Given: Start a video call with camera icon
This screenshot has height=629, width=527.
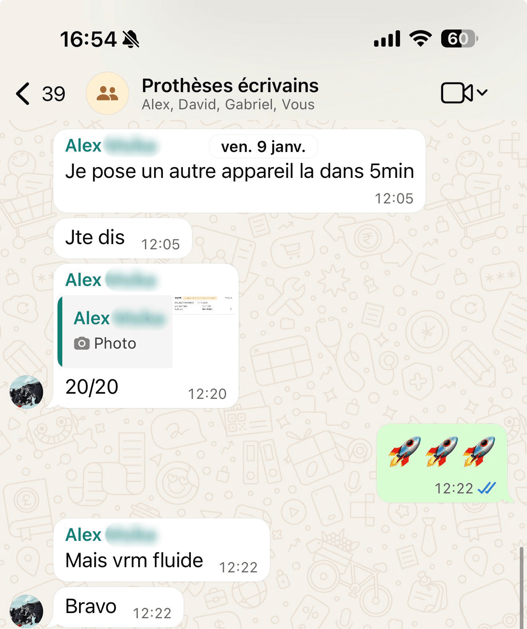Looking at the screenshot, I should point(457,93).
